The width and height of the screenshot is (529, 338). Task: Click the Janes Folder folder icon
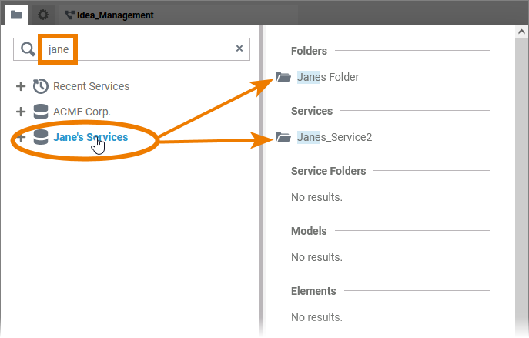click(x=283, y=77)
